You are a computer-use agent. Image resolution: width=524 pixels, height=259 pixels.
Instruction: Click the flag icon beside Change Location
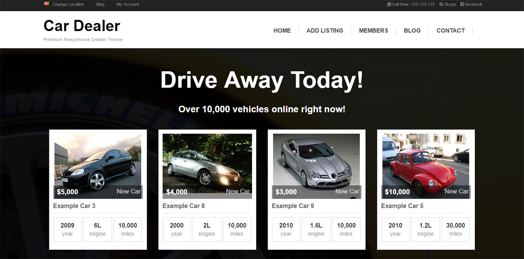46,4
